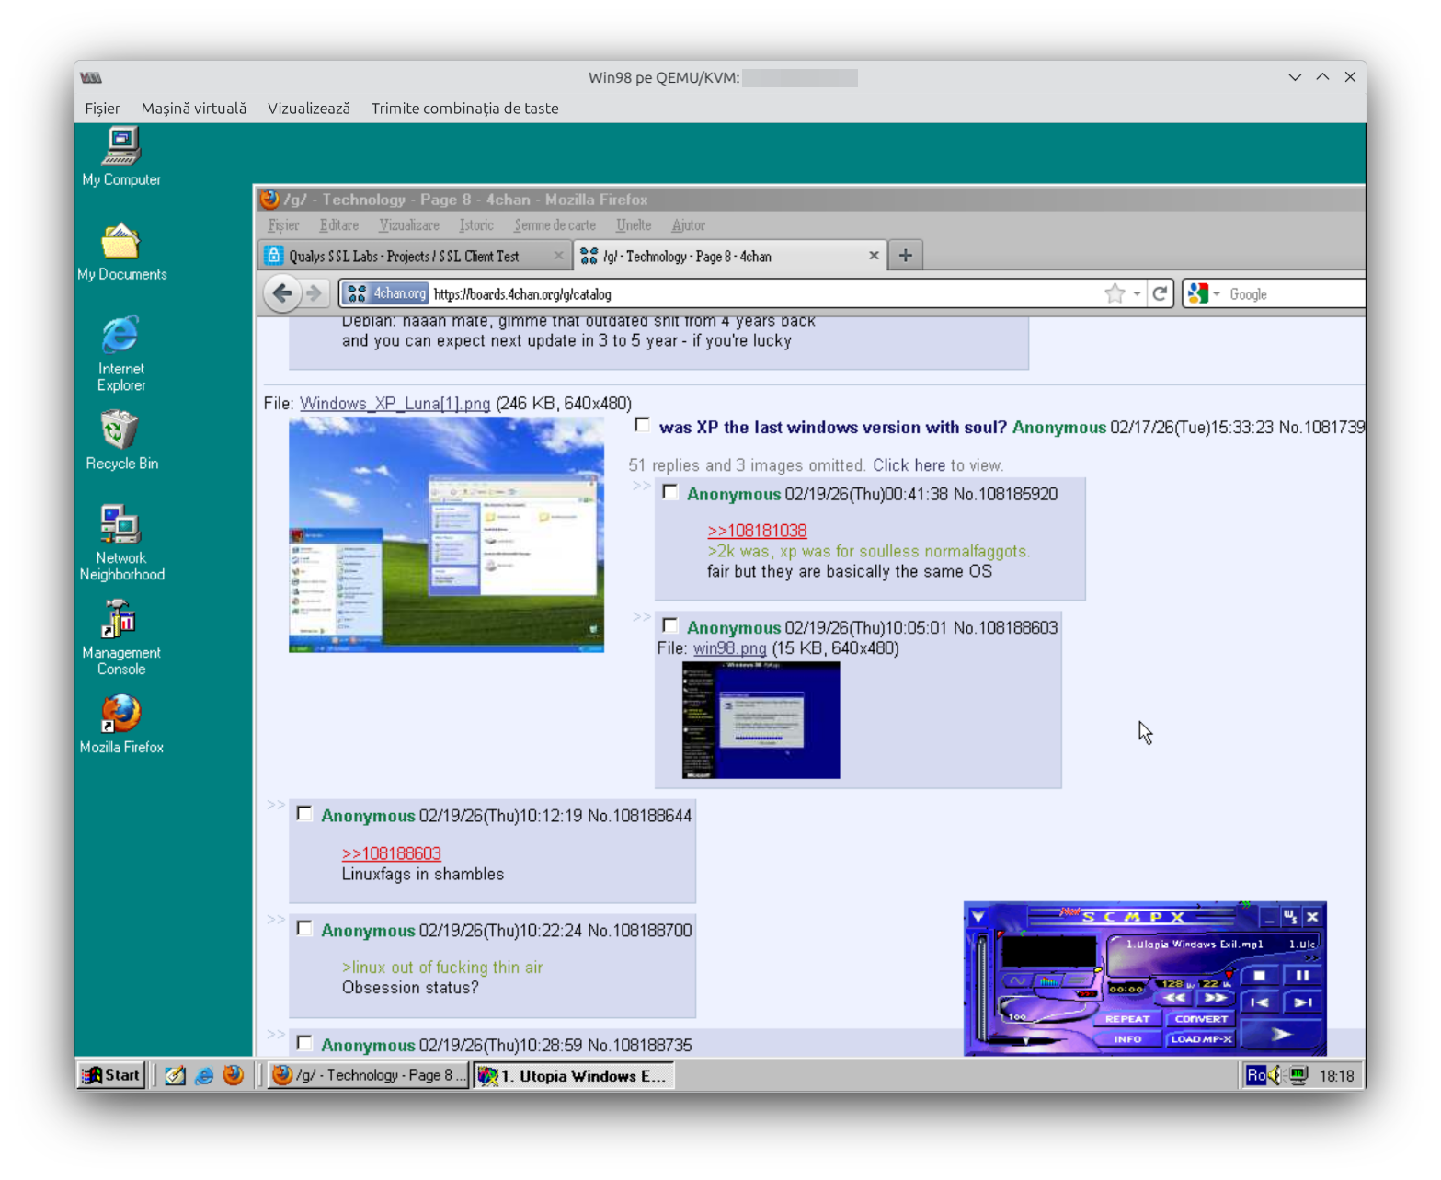Open the Vizualizează menu
Viewport: 1441px width, 1180px height.
[309, 108]
